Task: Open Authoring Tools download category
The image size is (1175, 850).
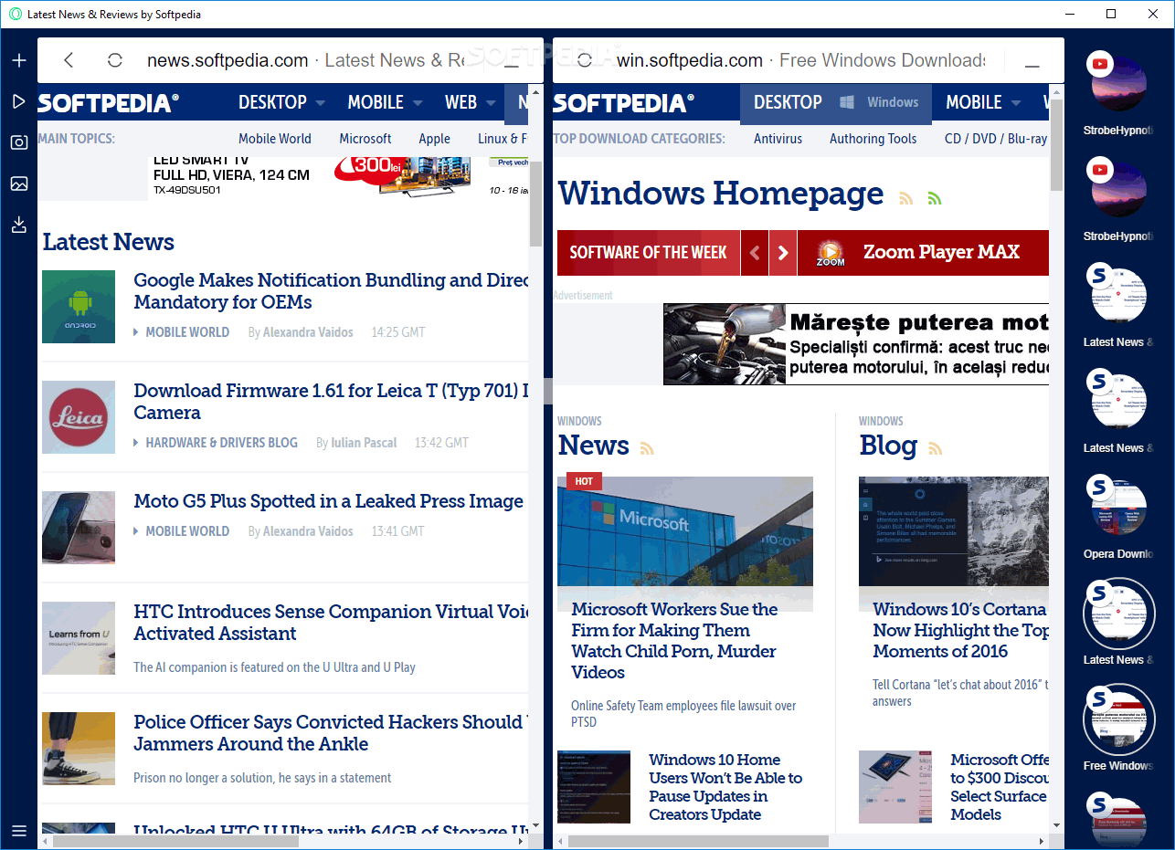Action: (x=873, y=139)
